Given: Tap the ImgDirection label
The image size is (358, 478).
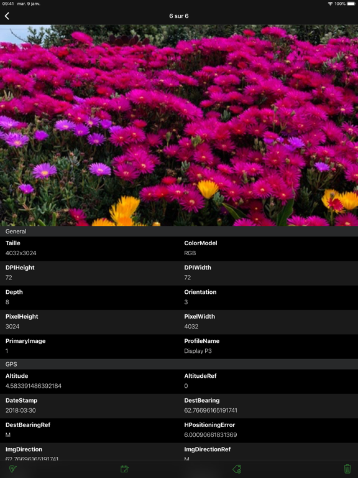Looking at the screenshot, I should 24,449.
